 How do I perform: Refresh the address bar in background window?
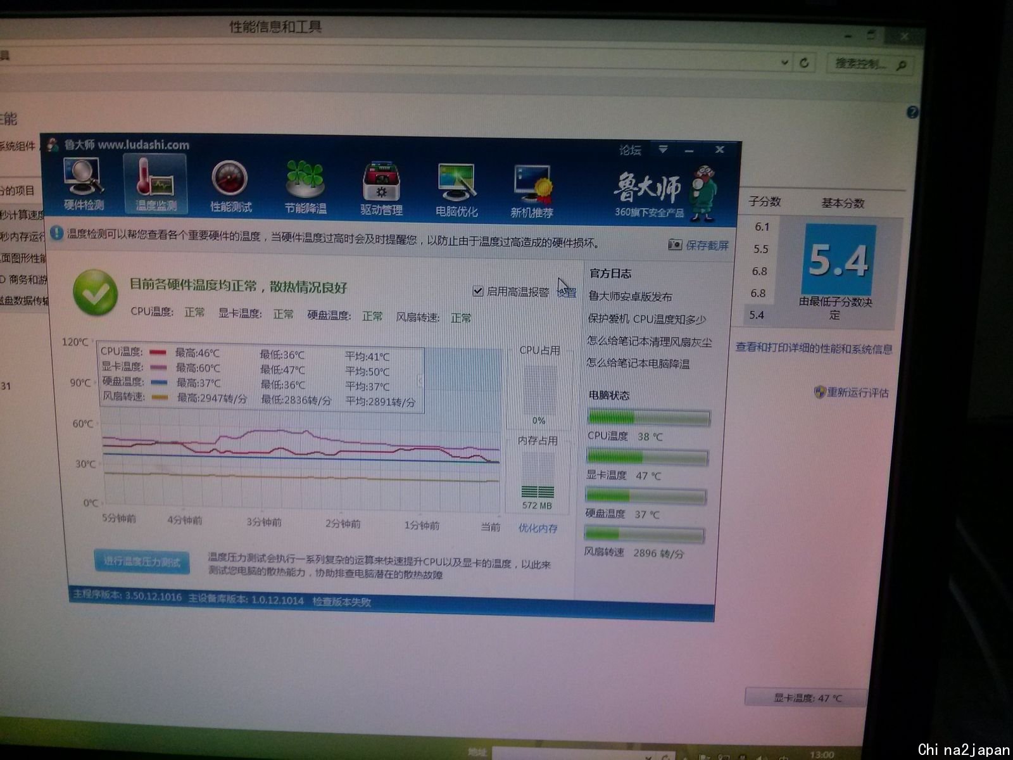click(804, 63)
